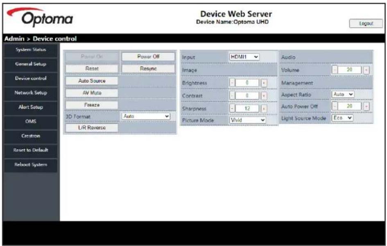Open the Light Source Mode dropdown
Screen dimensions: 387x246
(x=342, y=118)
